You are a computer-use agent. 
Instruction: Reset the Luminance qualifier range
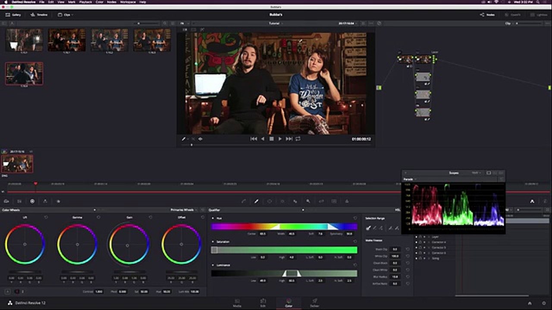coord(355,265)
